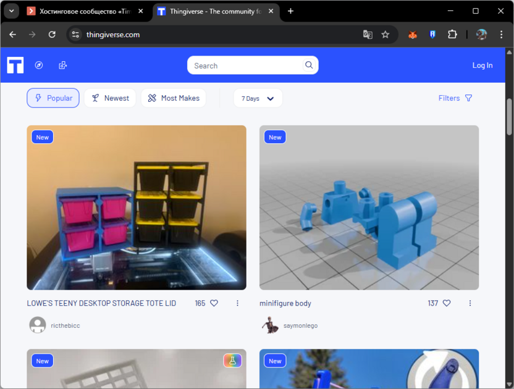Click the scrollbar down arrow
Image resolution: width=514 pixels, height=389 pixels.
[509, 384]
